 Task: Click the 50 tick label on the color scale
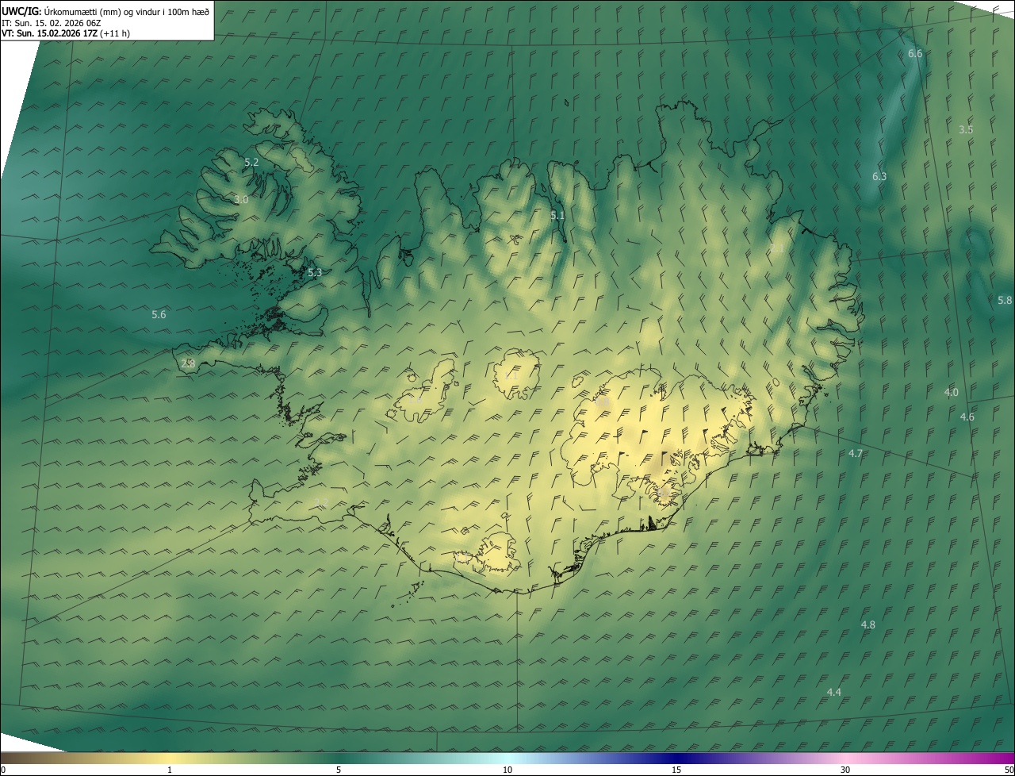tap(1008, 770)
